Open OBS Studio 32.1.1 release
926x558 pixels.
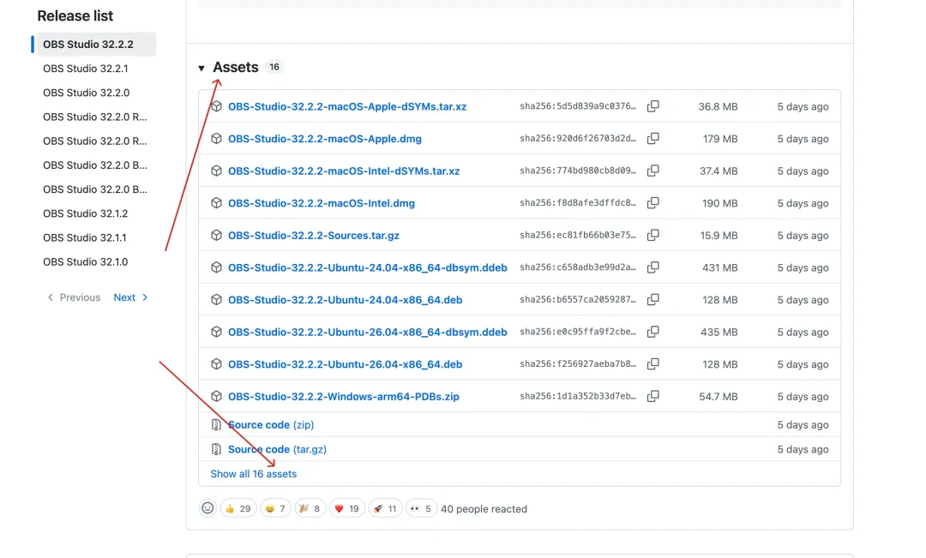[x=84, y=237]
